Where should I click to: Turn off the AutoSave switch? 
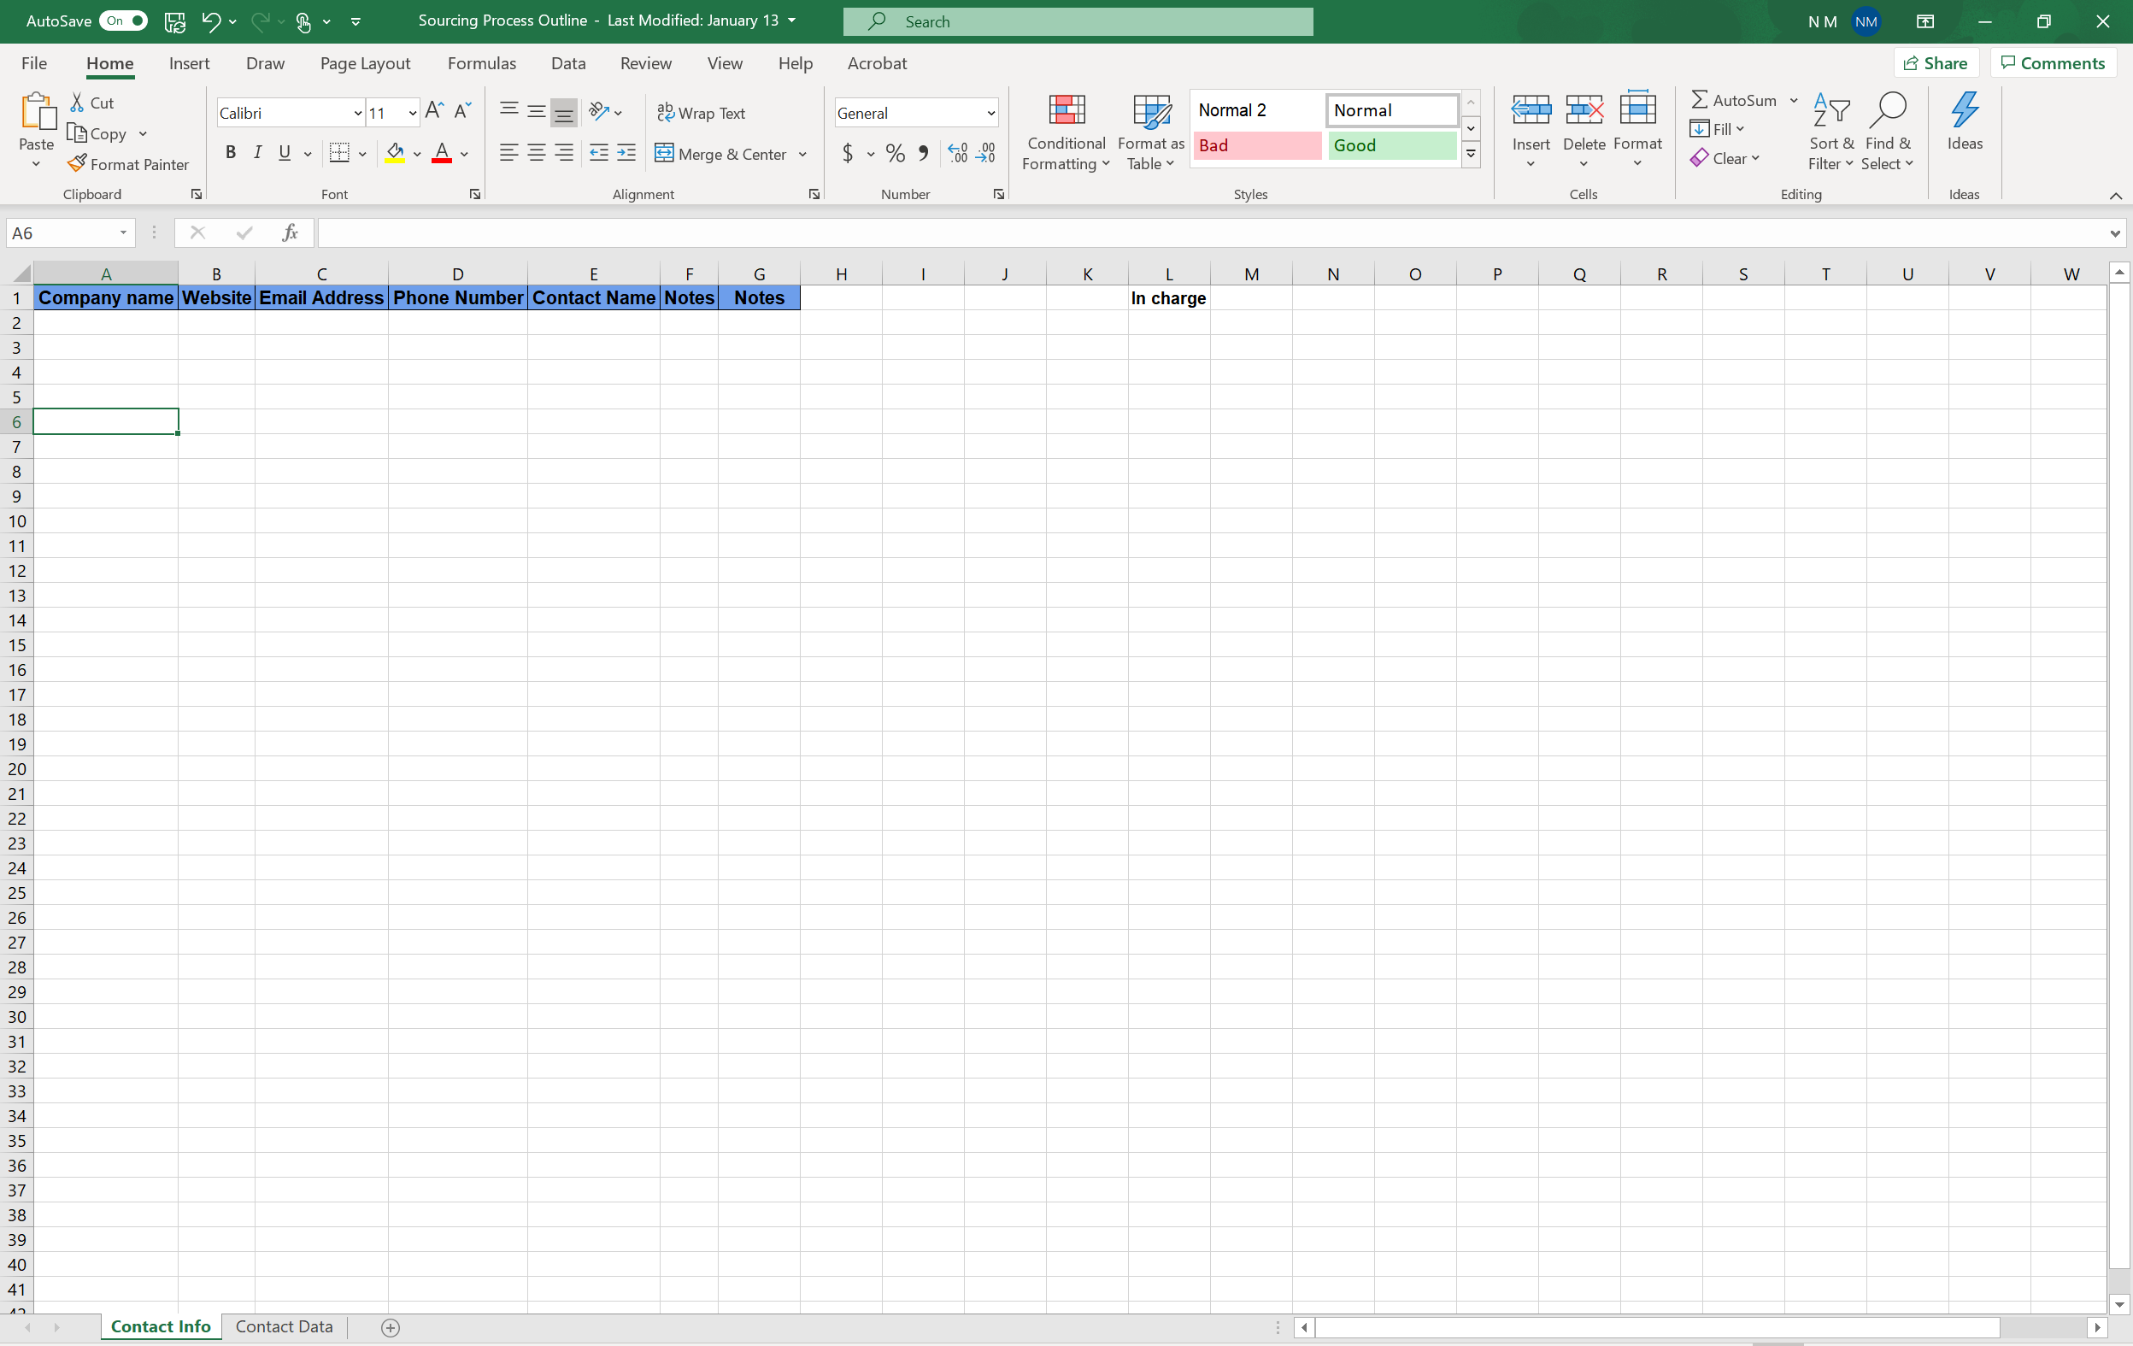[123, 21]
